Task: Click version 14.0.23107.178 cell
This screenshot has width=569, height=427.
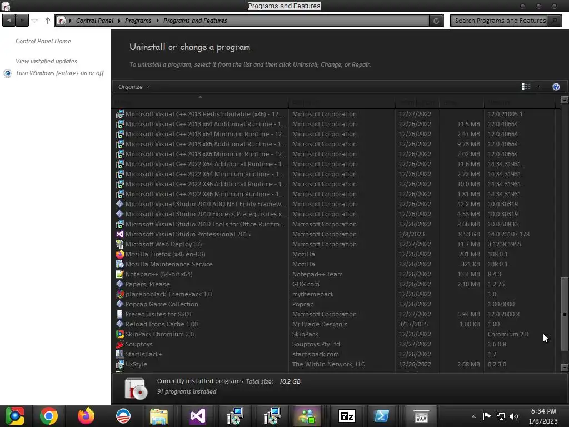Action: click(x=508, y=234)
